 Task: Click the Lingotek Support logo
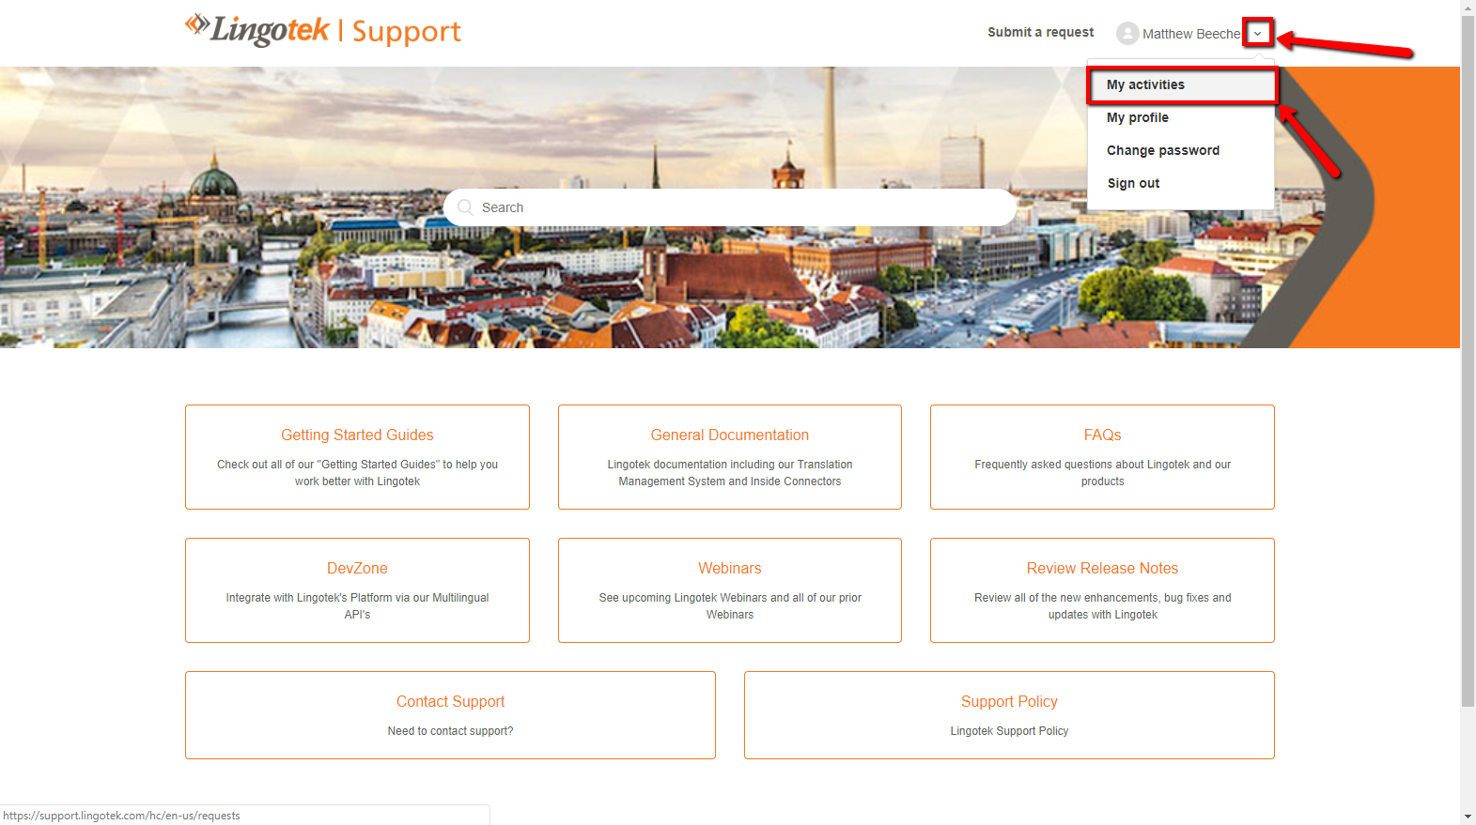[323, 30]
